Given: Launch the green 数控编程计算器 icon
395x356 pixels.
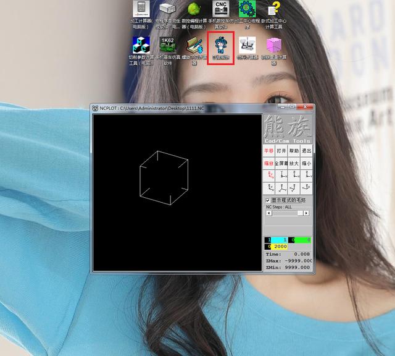Looking at the screenshot, I should 194,14.
